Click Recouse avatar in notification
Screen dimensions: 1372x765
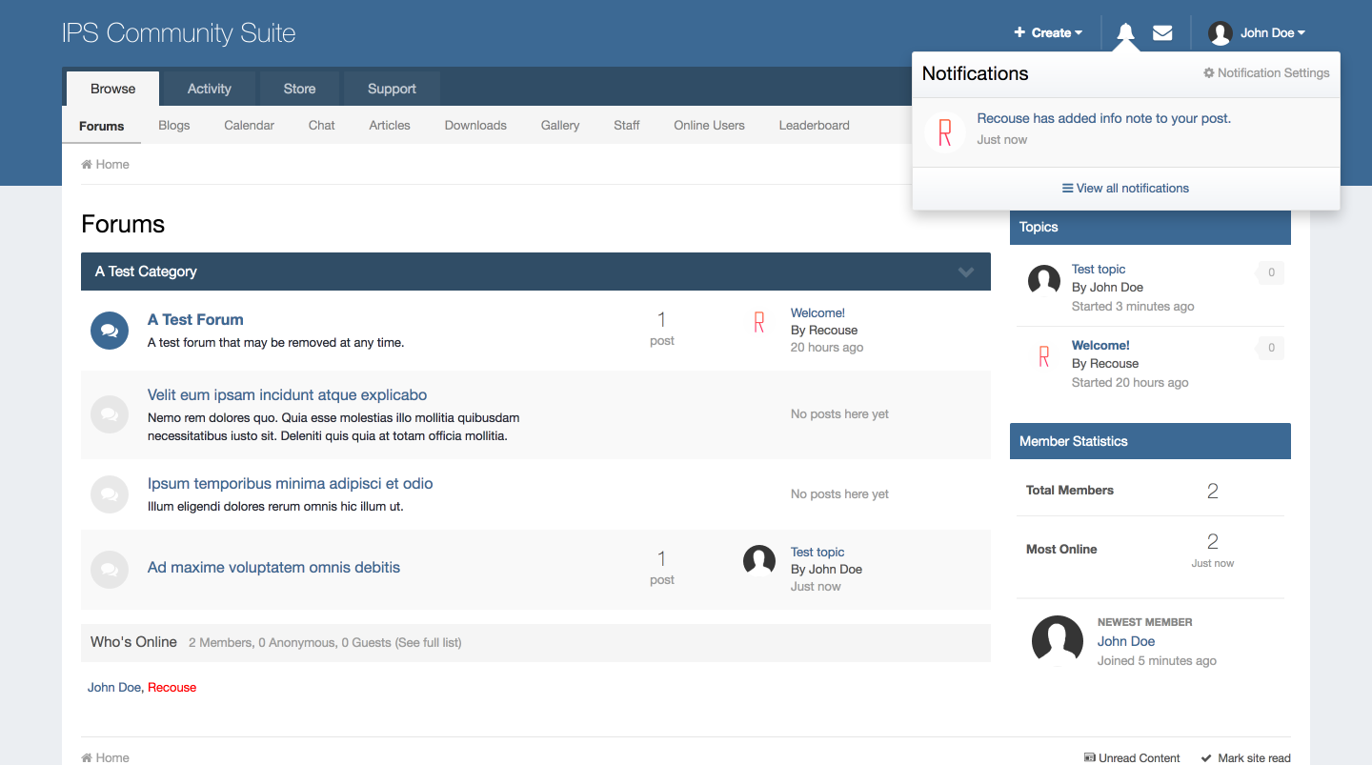point(944,132)
